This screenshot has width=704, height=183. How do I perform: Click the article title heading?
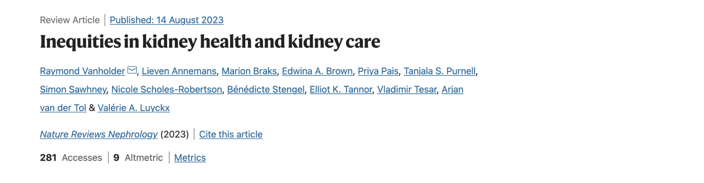(210, 42)
